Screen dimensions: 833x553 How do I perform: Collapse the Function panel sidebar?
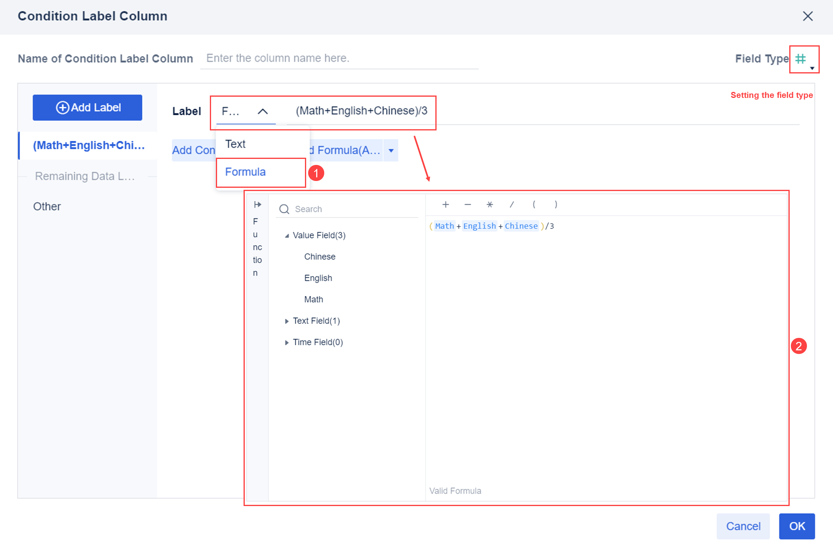pos(257,205)
